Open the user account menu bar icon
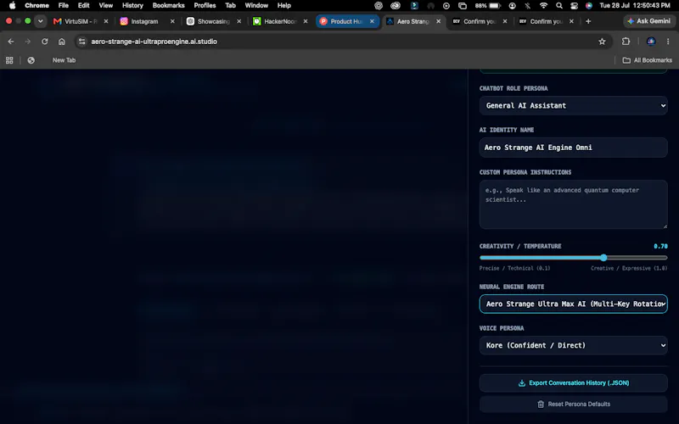 pos(513,6)
